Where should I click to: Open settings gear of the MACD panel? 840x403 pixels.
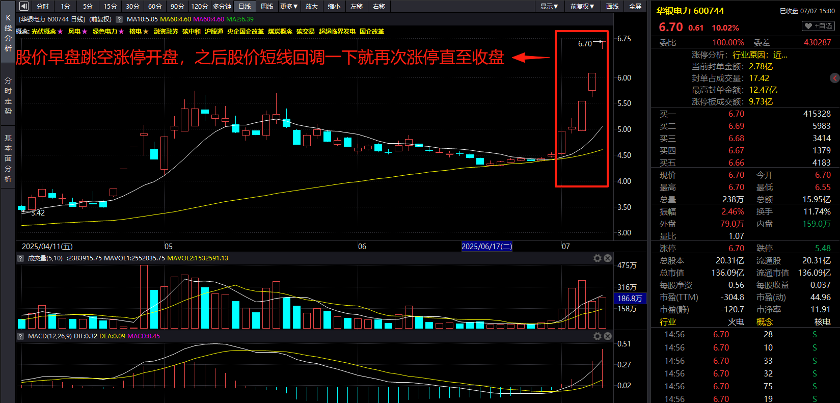tap(598, 336)
